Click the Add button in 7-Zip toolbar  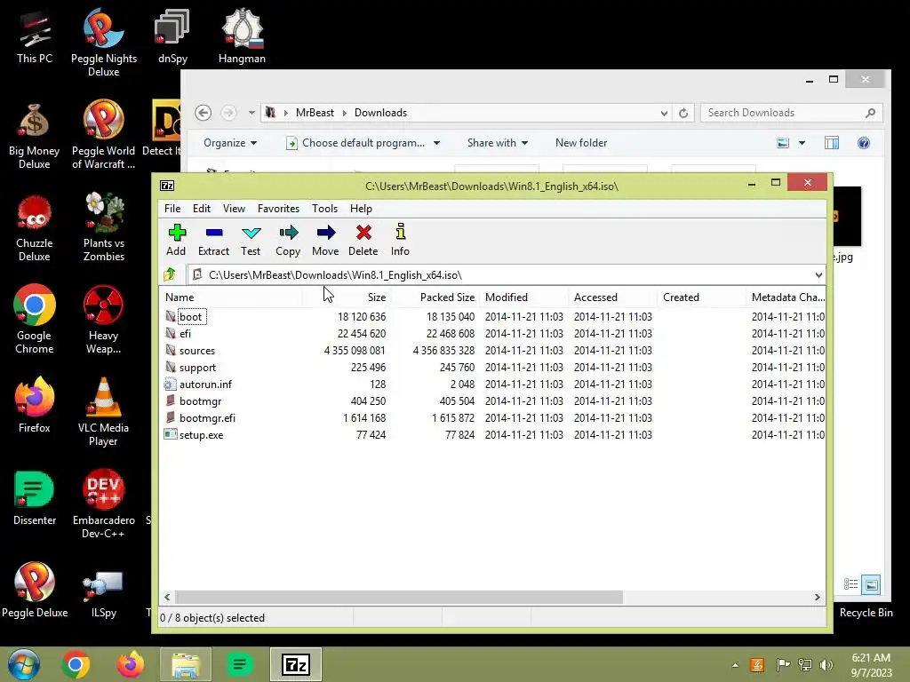[177, 240]
